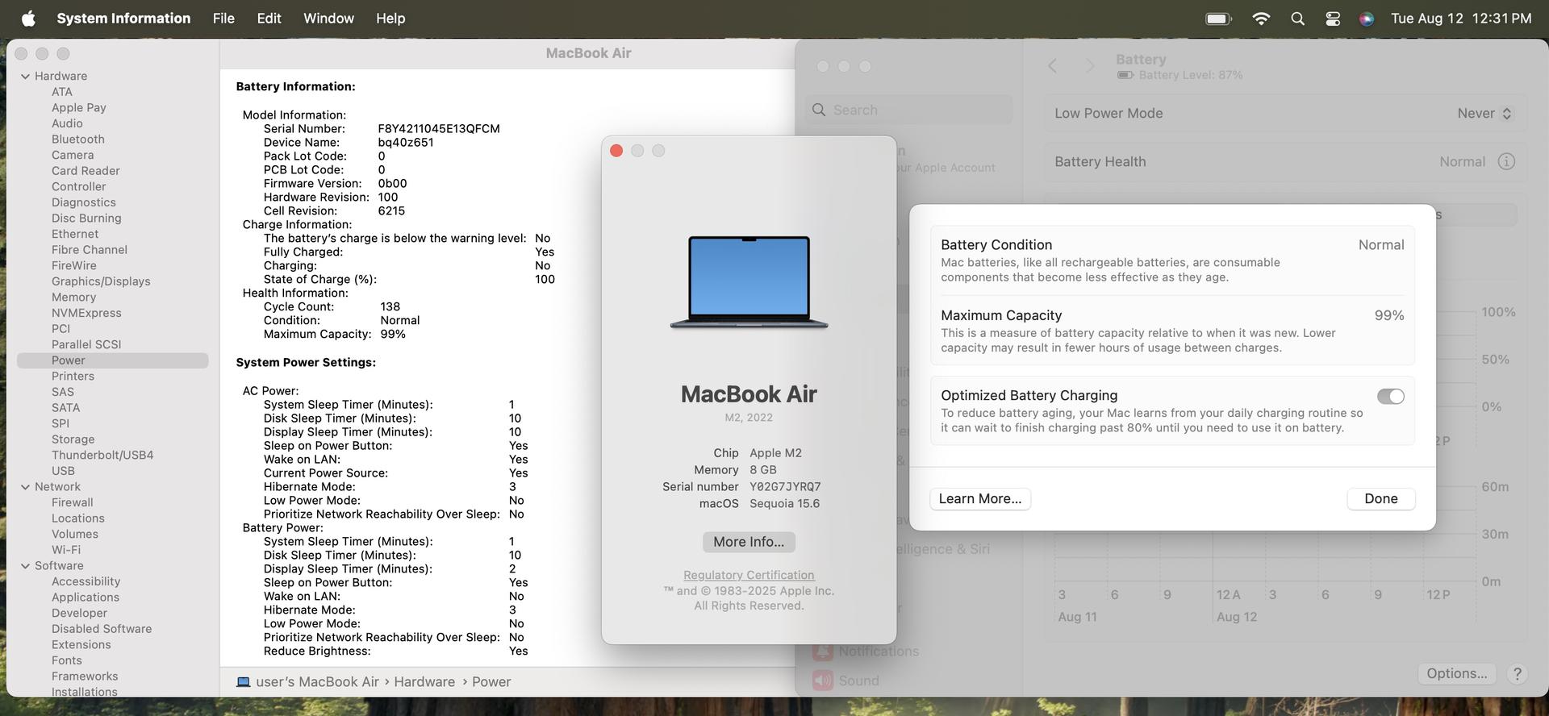Click user's MacBook Air in path bar
This screenshot has height=716, width=1549.
pyautogui.click(x=317, y=682)
